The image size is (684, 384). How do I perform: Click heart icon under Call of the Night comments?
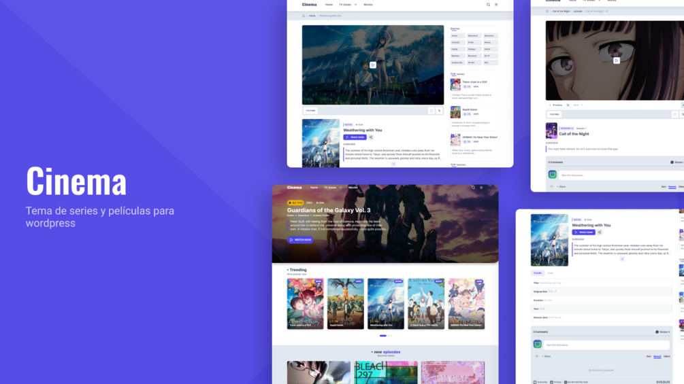pyautogui.click(x=552, y=187)
